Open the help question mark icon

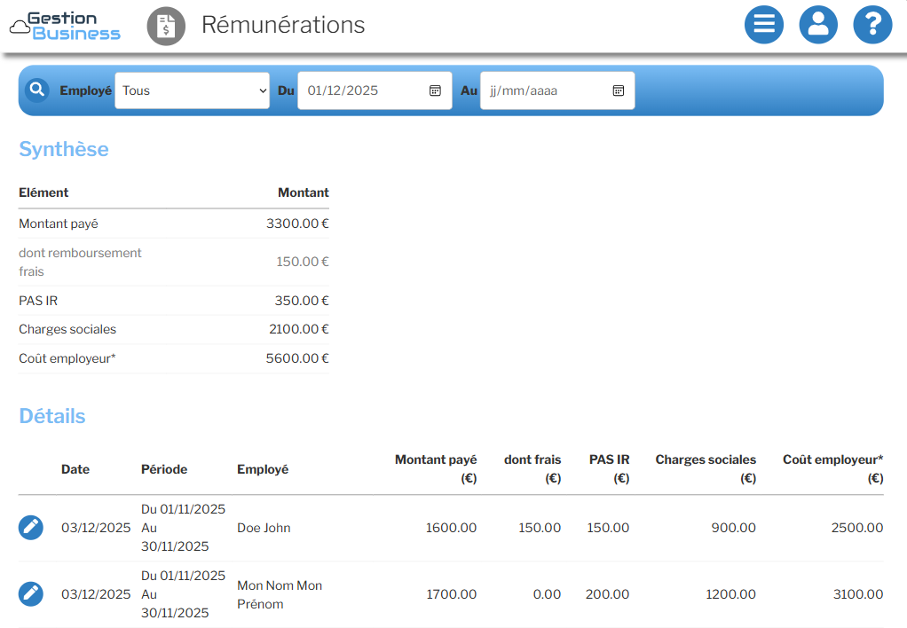tap(872, 25)
